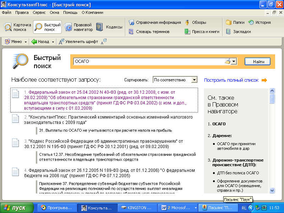Click the decrease font size icon

click(x=104, y=42)
